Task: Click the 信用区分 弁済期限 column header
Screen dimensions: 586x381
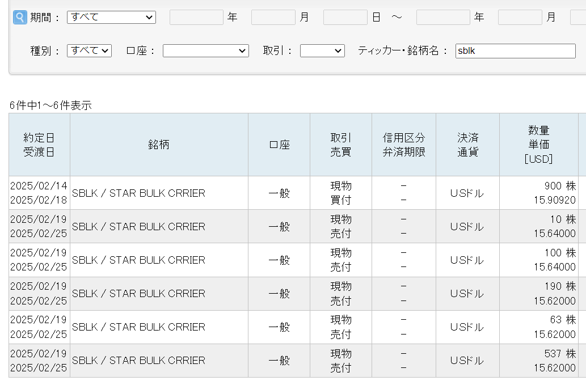Action: (x=403, y=145)
